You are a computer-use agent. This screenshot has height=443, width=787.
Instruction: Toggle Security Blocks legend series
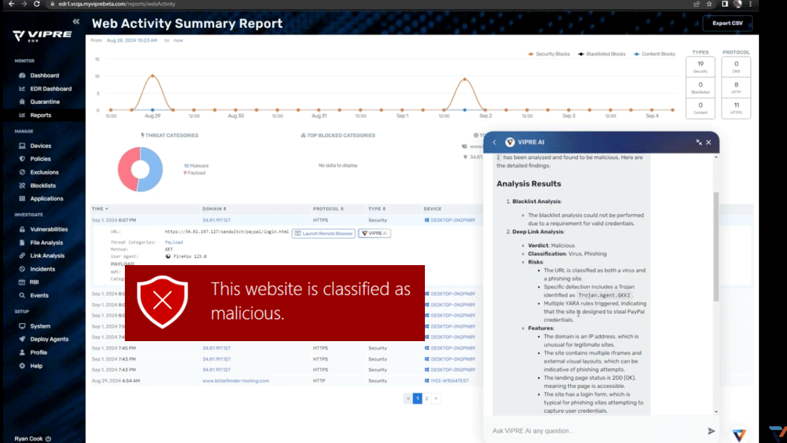548,54
